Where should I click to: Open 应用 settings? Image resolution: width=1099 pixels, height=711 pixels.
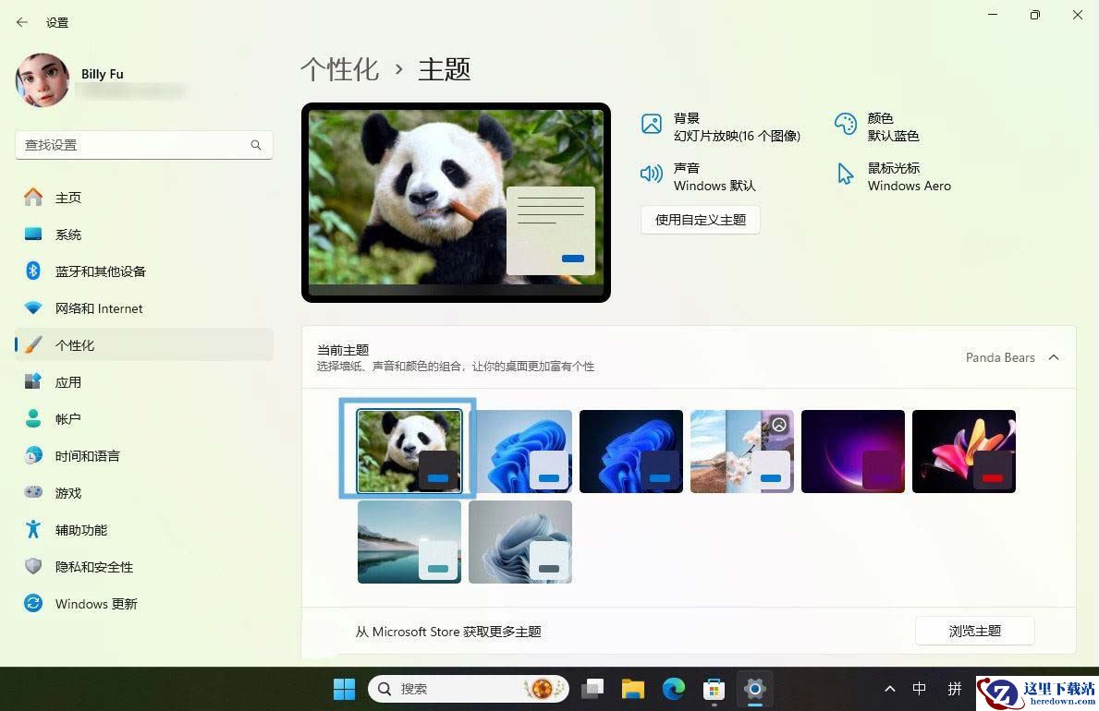tap(143, 382)
